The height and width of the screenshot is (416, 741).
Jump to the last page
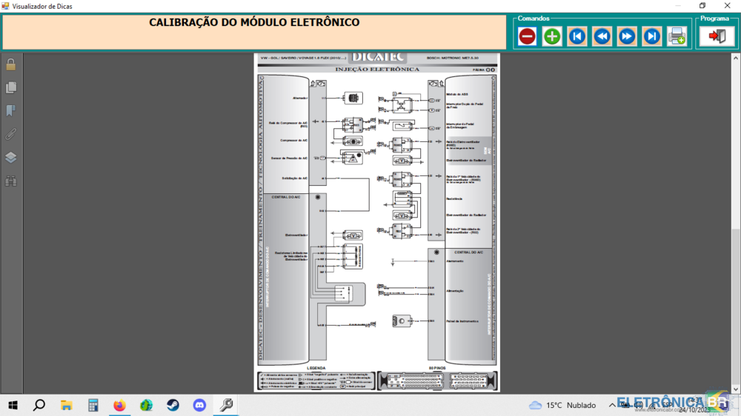tap(652, 36)
